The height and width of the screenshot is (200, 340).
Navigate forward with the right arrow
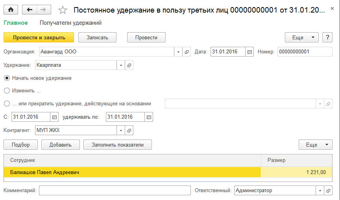pos(44,10)
